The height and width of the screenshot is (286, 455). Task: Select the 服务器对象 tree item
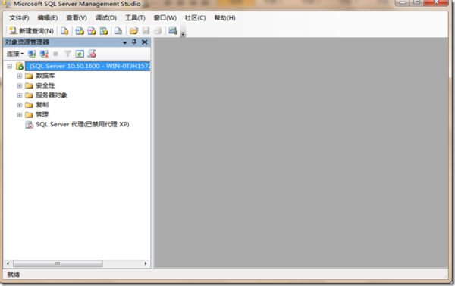click(52, 95)
